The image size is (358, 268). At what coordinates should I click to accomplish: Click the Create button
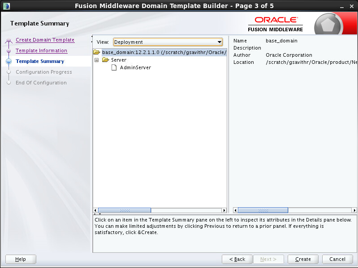pyautogui.click(x=303, y=259)
